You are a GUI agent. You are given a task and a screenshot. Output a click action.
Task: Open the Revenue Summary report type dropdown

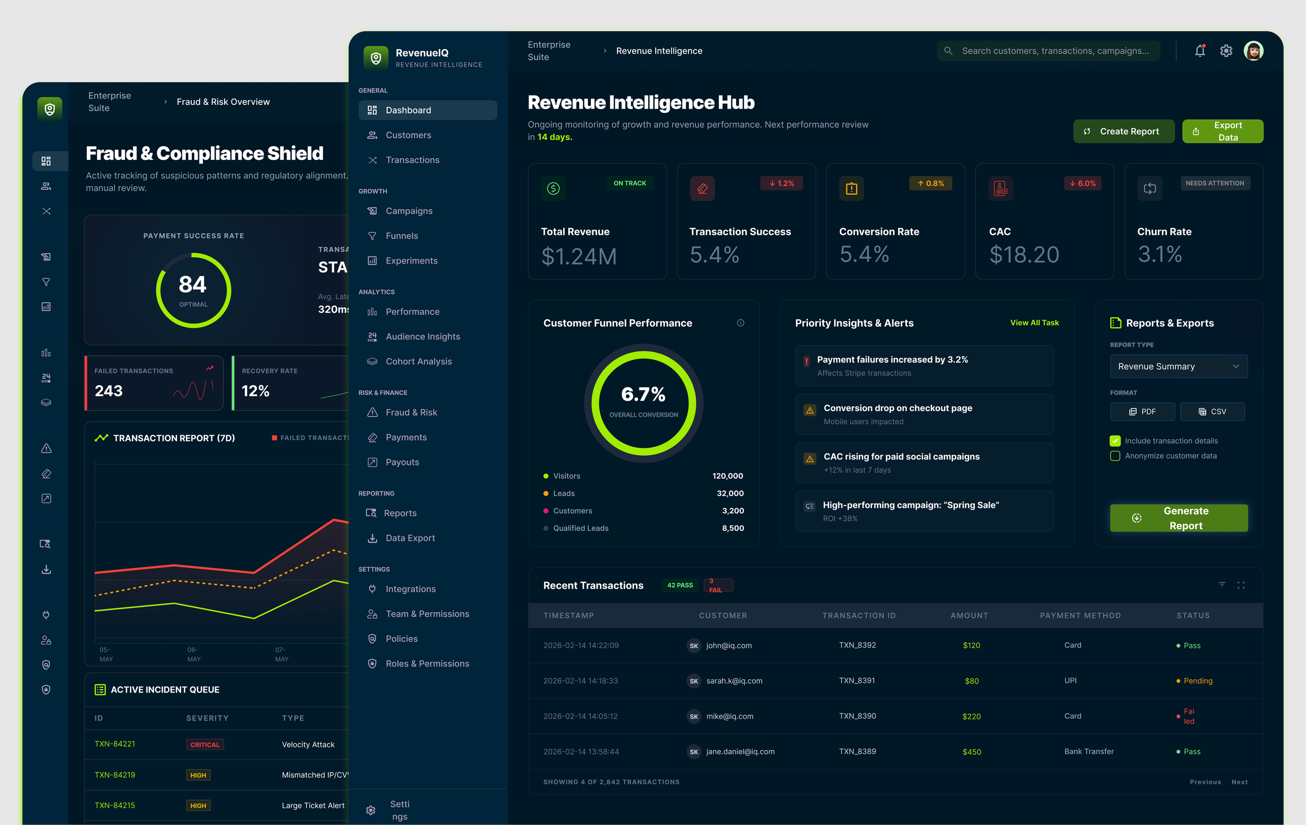(1178, 367)
